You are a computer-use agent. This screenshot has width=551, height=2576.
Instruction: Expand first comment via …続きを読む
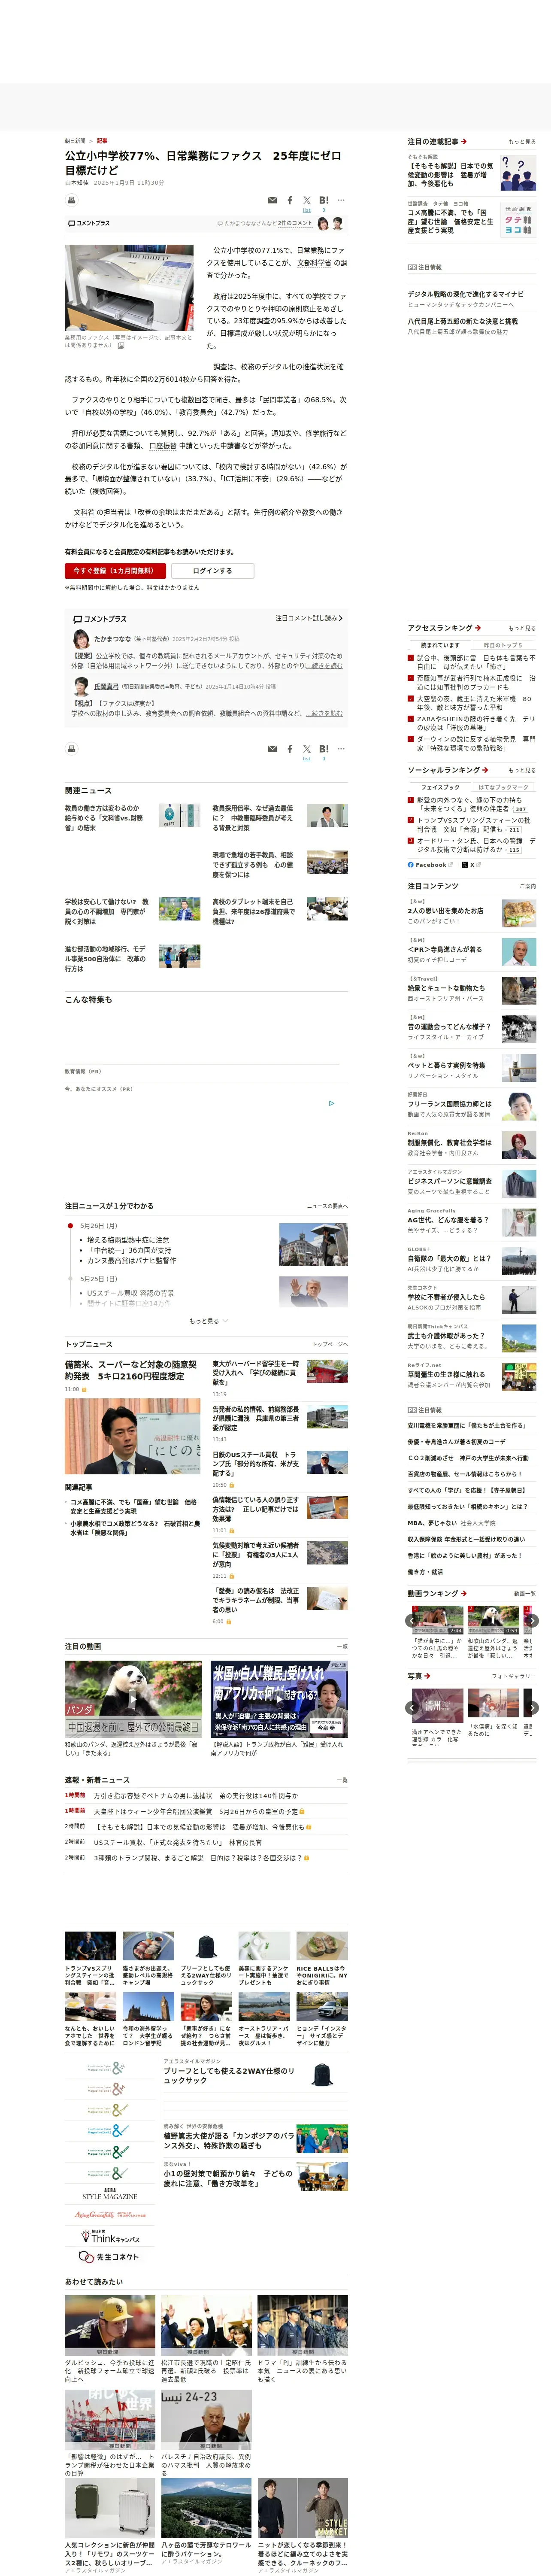[324, 665]
